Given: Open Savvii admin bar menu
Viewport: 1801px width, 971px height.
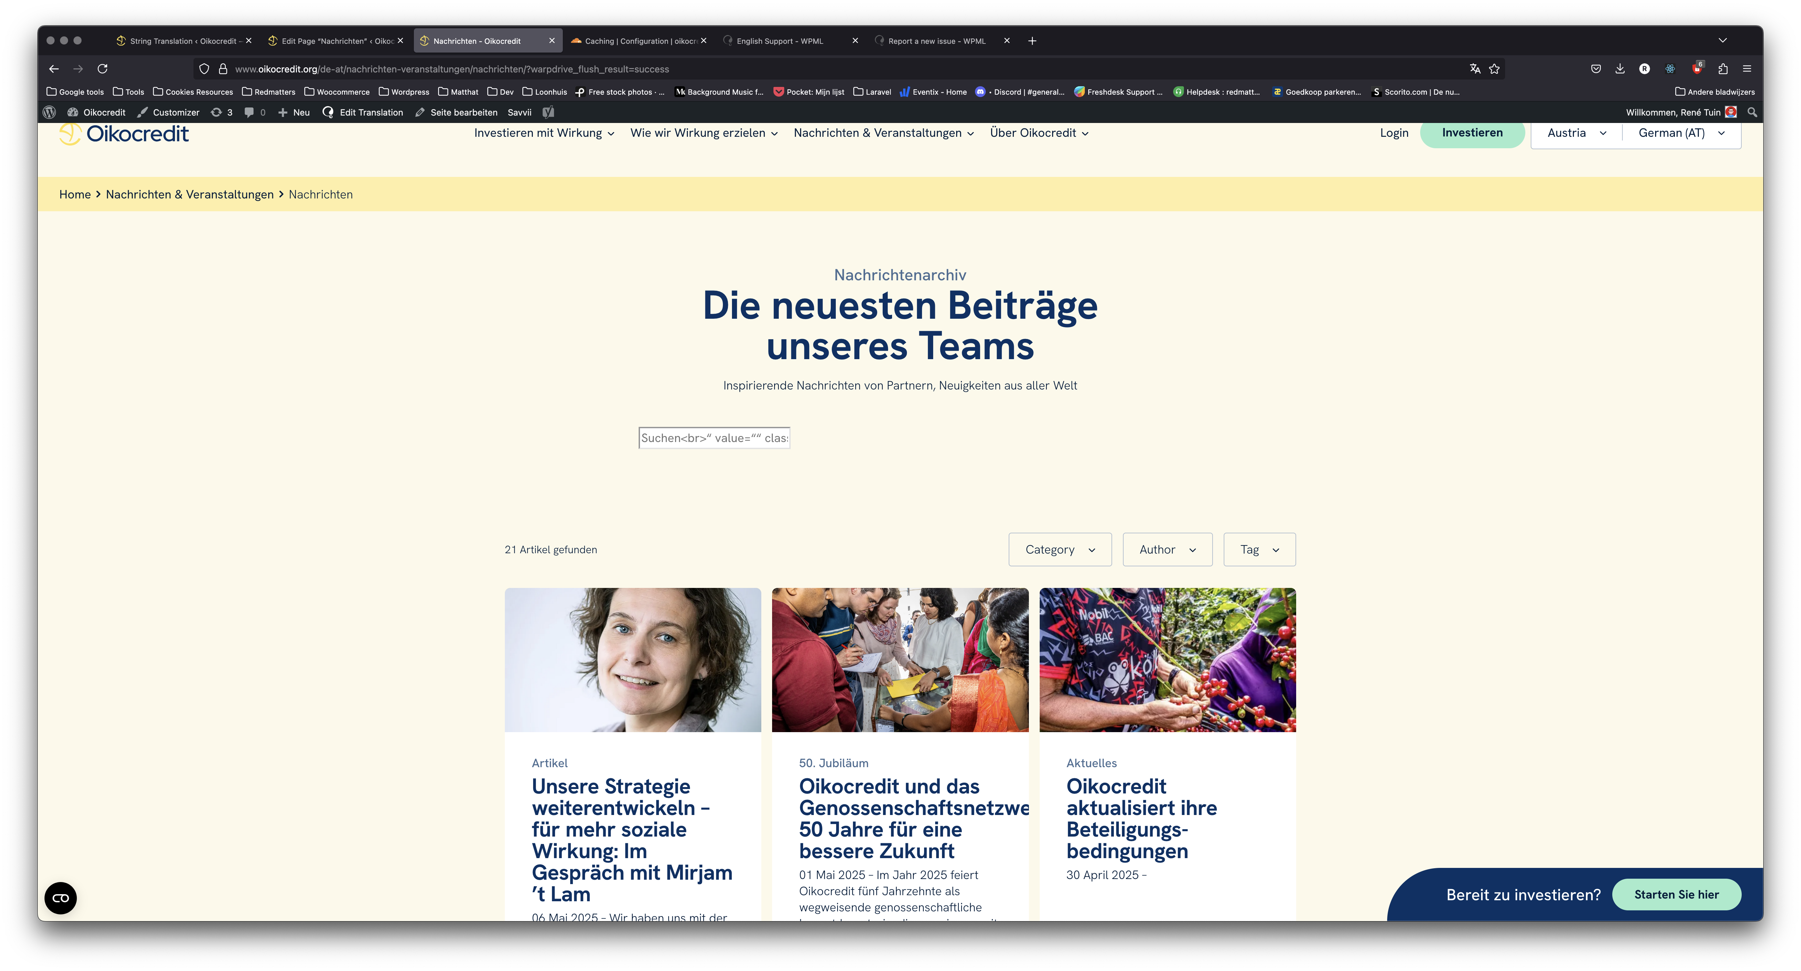Looking at the screenshot, I should coord(519,113).
